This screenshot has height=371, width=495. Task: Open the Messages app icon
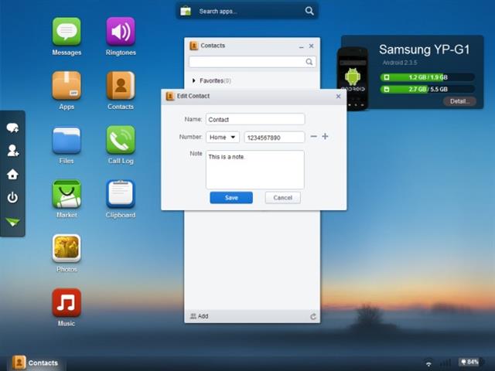click(x=67, y=32)
